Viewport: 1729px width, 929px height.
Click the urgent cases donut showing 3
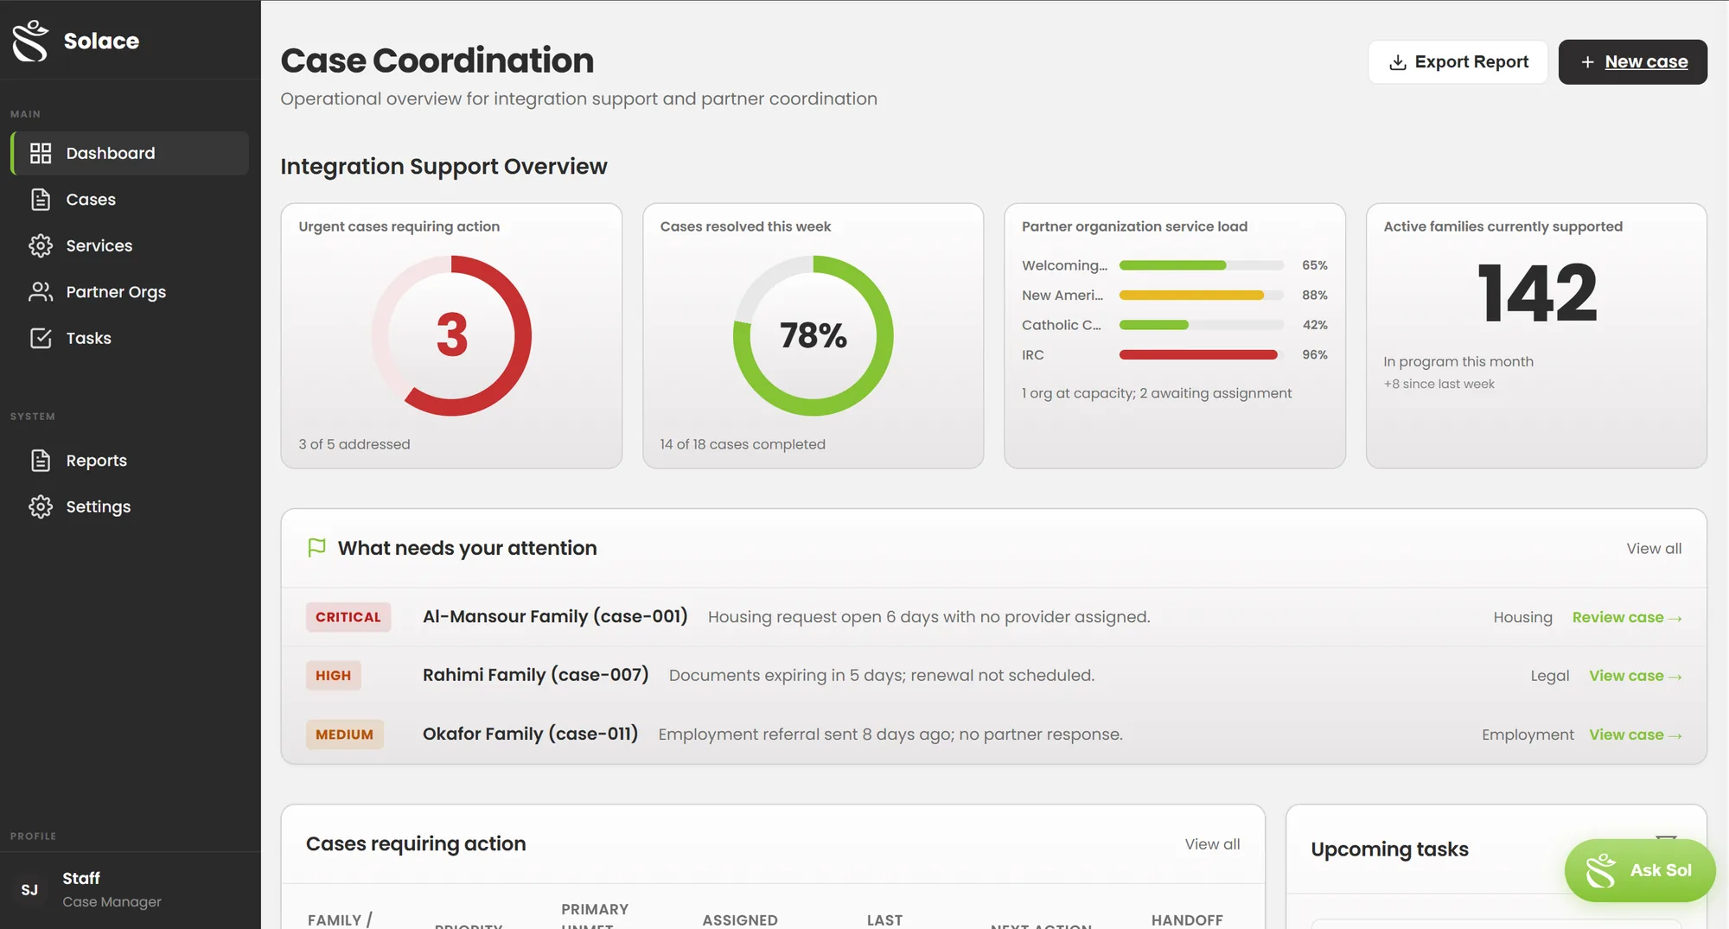coord(451,335)
